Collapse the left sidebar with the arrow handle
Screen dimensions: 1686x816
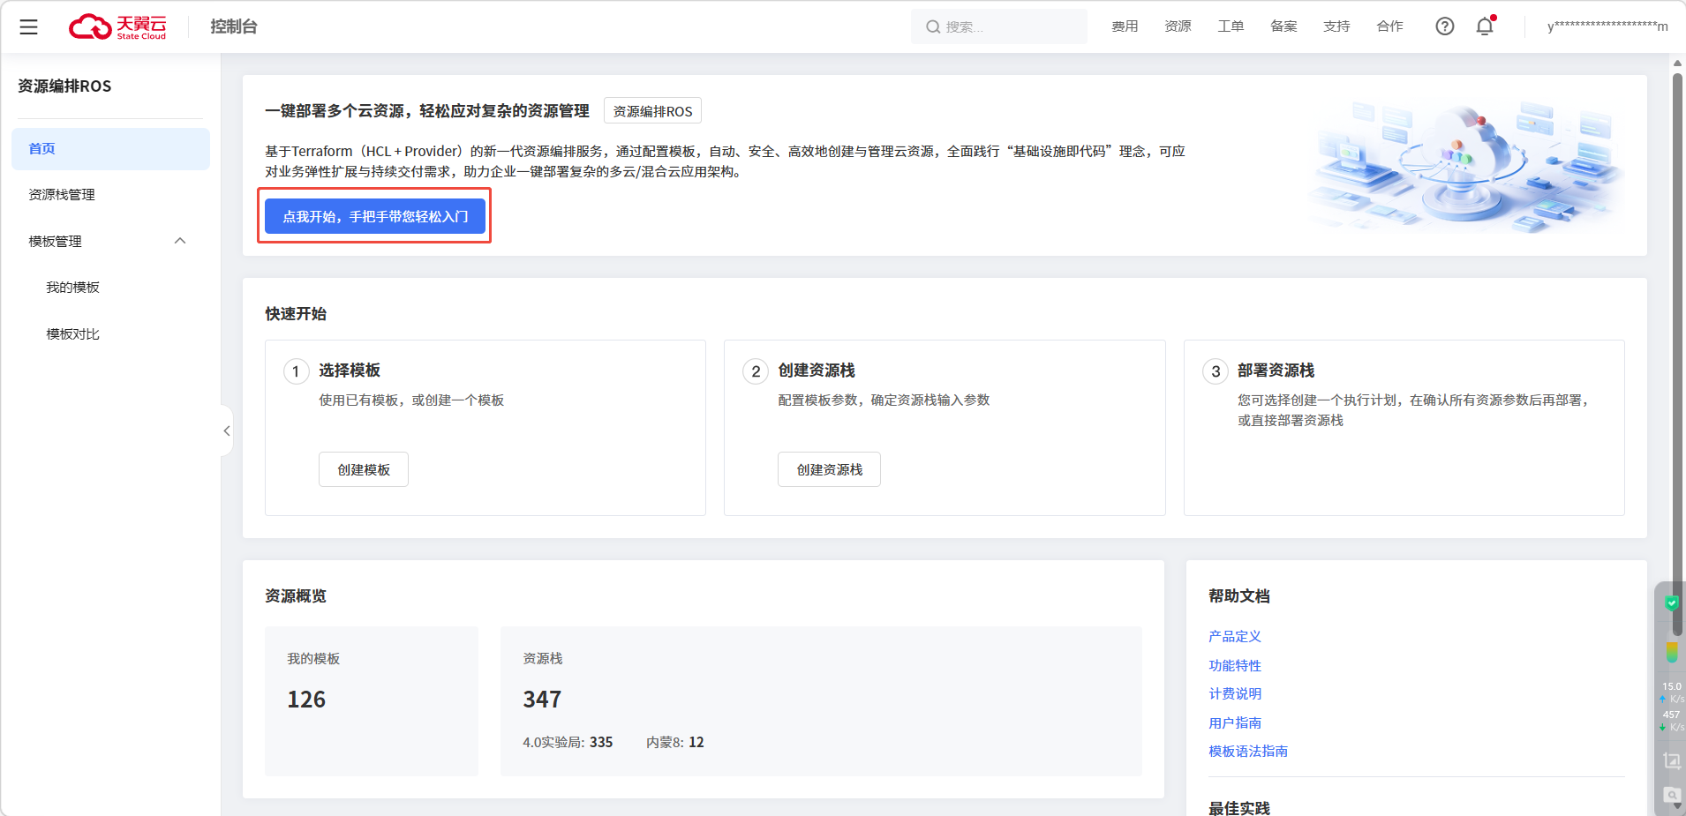227,430
